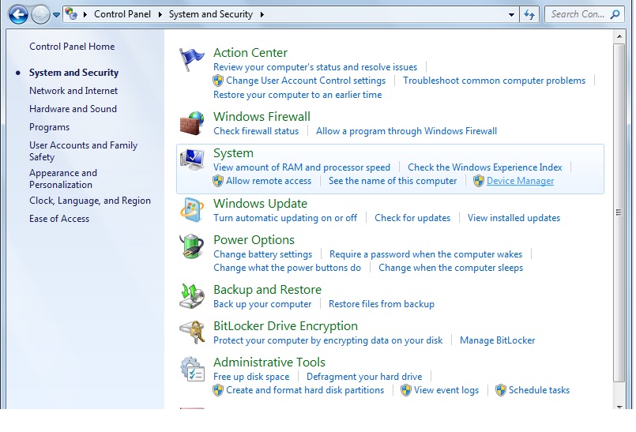Select System and Security in the sidebar
This screenshot has width=636, height=432.
[73, 73]
